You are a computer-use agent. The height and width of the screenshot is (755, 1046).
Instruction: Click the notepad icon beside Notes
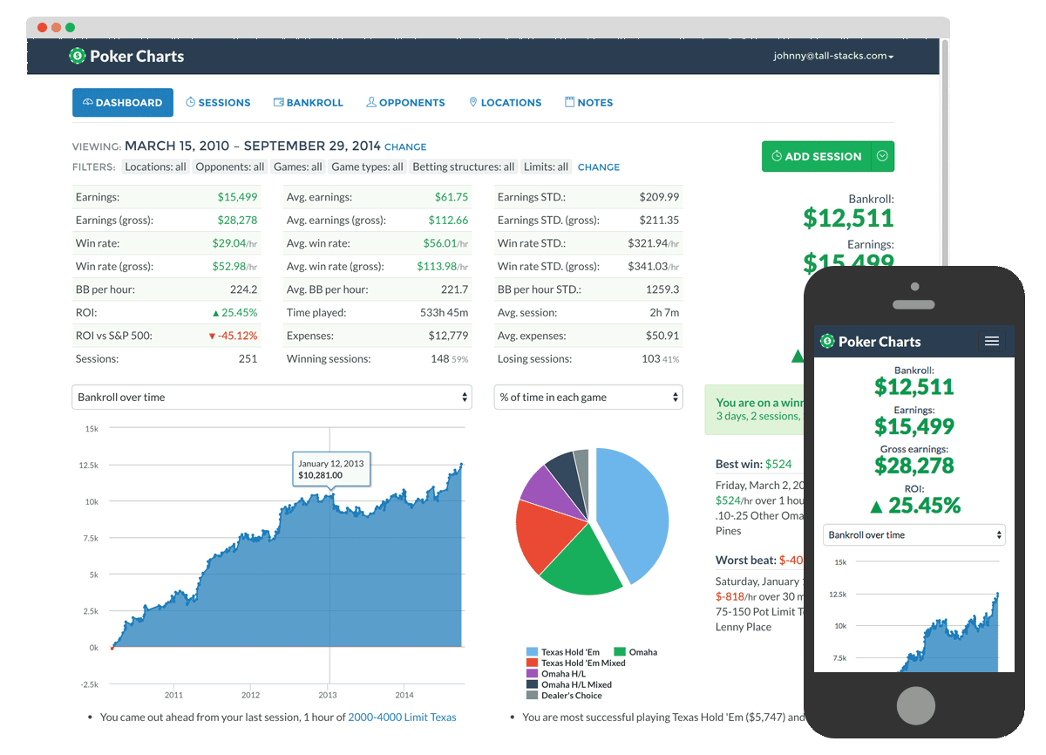click(570, 102)
